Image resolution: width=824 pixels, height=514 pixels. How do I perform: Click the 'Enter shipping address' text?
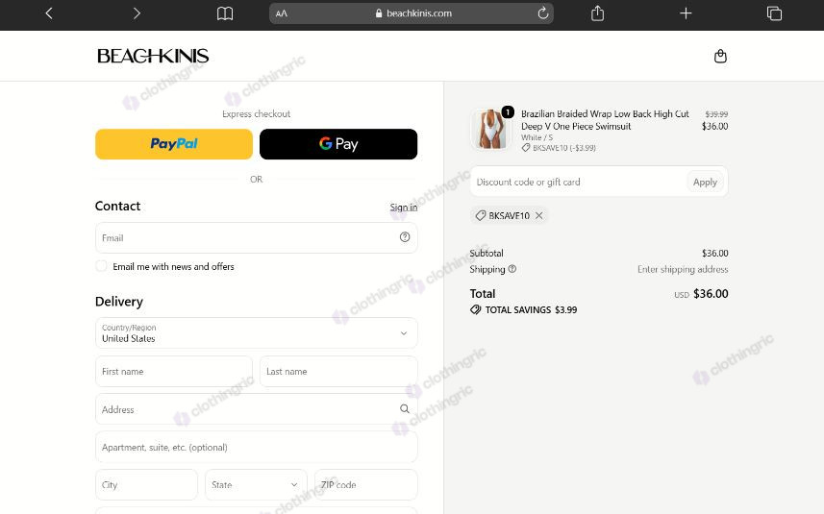[683, 269]
